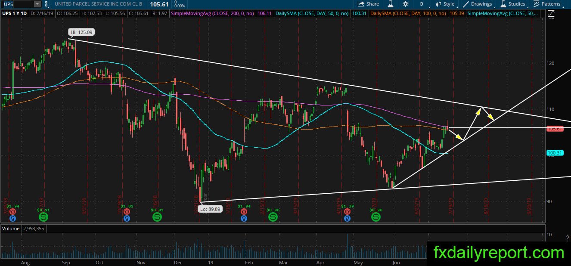Image resolution: width=571 pixels, height=266 pixels.
Task: Click the Feb label on the time axis
Action: tap(248, 262)
